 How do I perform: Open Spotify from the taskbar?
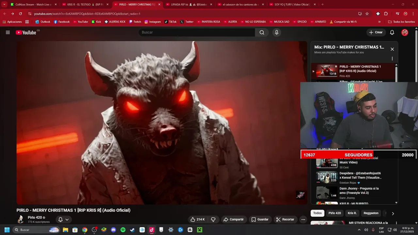123,230
